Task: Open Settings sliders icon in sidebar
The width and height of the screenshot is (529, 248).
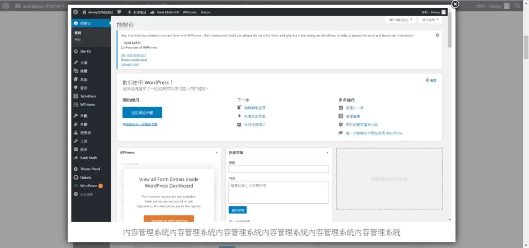Action: click(75, 150)
